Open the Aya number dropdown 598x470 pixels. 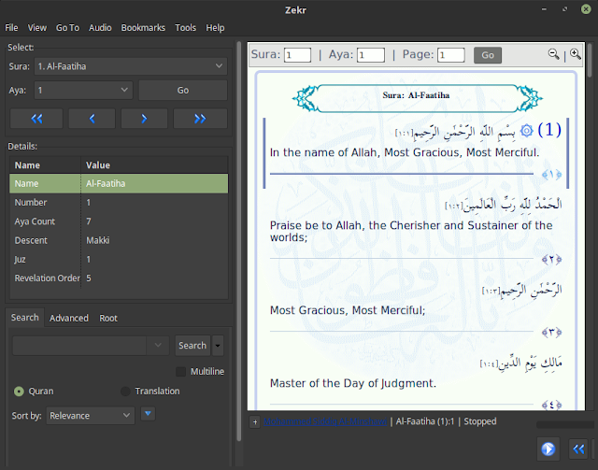coord(83,91)
